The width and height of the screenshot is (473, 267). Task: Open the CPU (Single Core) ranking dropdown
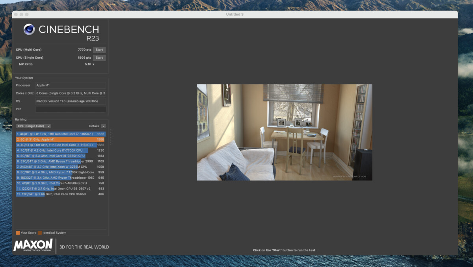pos(34,126)
